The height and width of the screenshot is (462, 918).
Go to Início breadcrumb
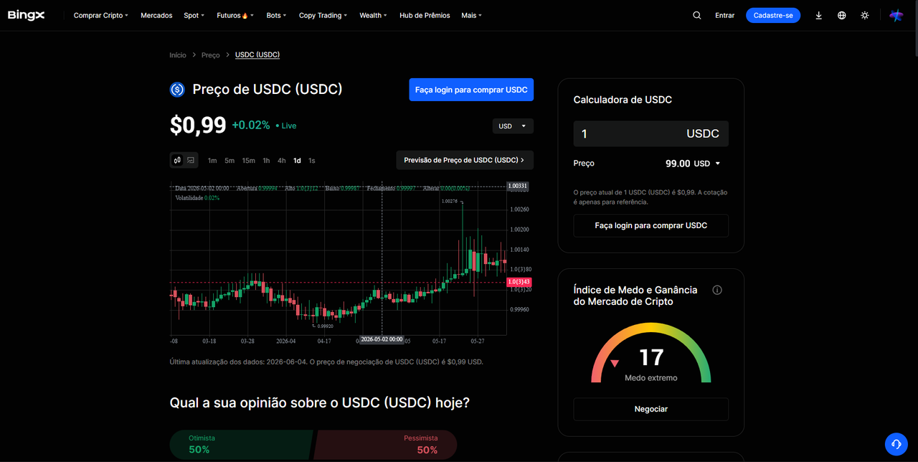178,55
